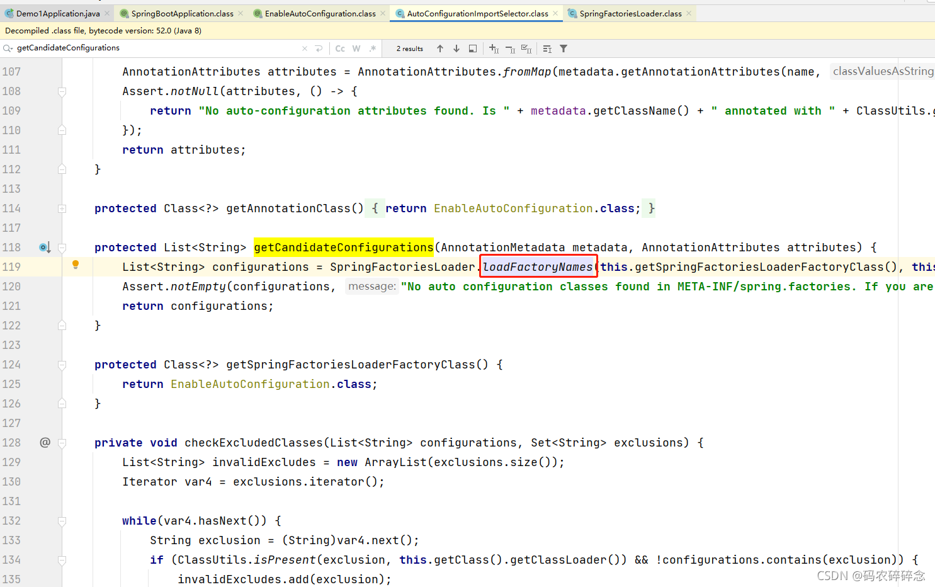Collapse if block fold at line 134
The width and height of the screenshot is (935, 587).
tap(62, 561)
